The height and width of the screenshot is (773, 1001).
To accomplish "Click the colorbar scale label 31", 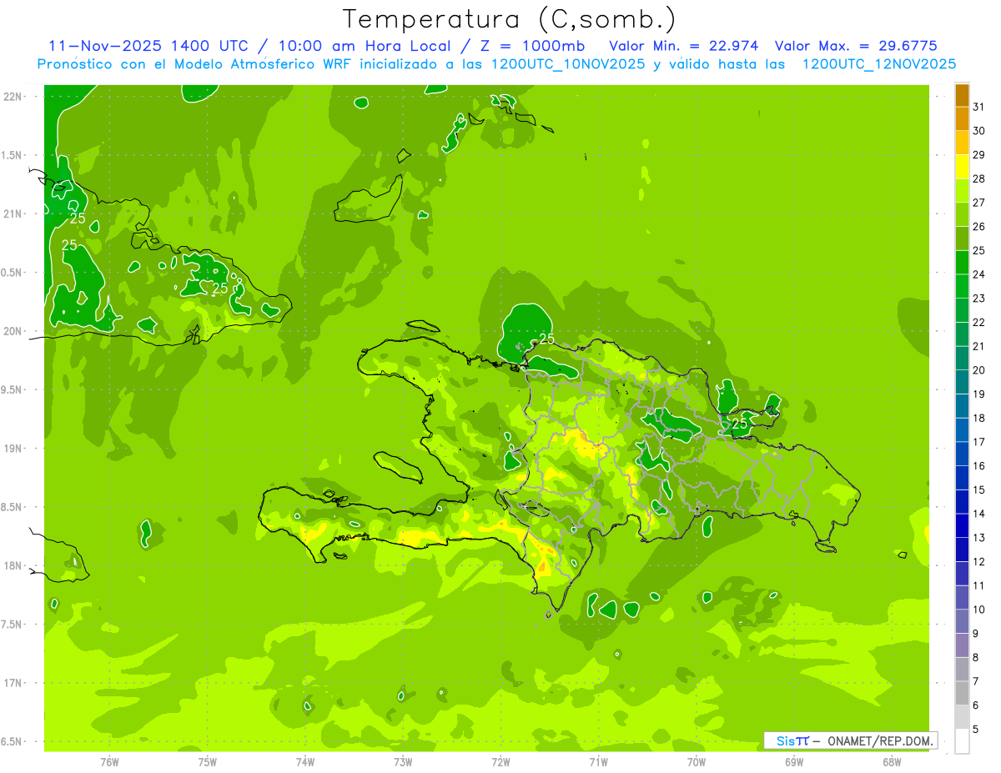I will coord(978,107).
